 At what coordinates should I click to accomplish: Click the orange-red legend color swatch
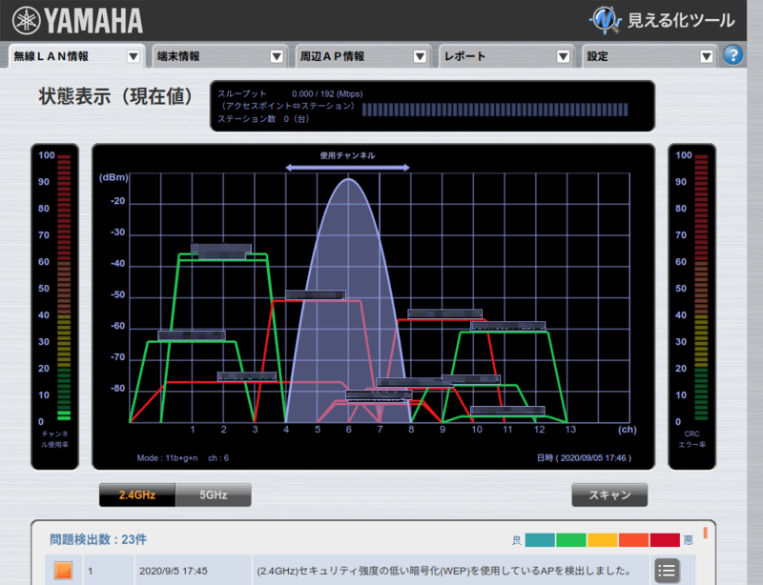[x=633, y=540]
